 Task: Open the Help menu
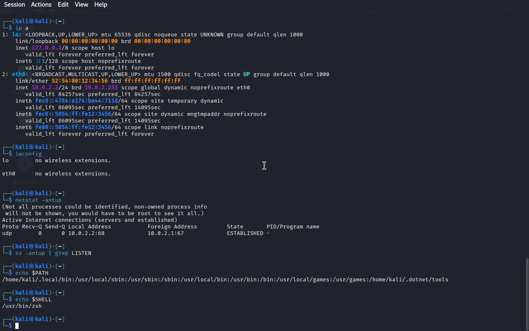(x=100, y=5)
